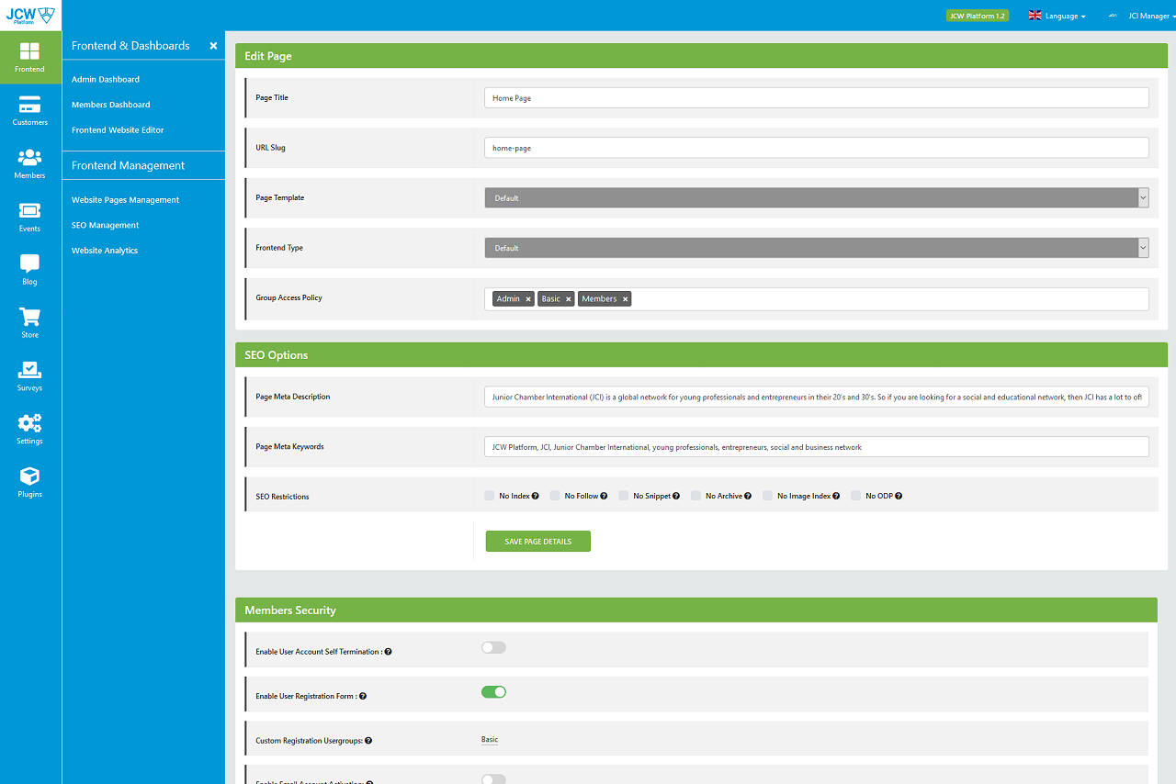Select the Customers sidebar icon
Image resolution: width=1176 pixels, height=784 pixels.
29,110
